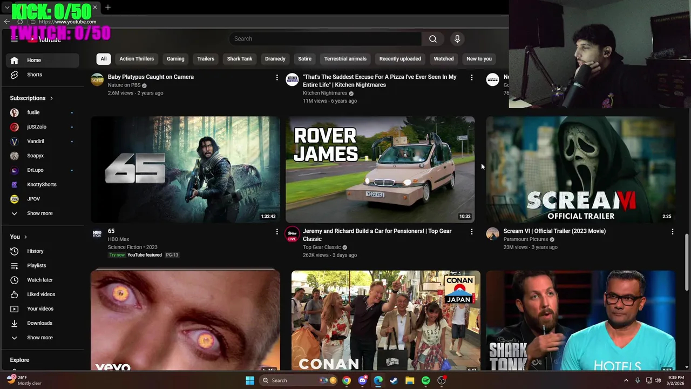Click the Home icon in sidebar
The width and height of the screenshot is (691, 389).
[15, 61]
